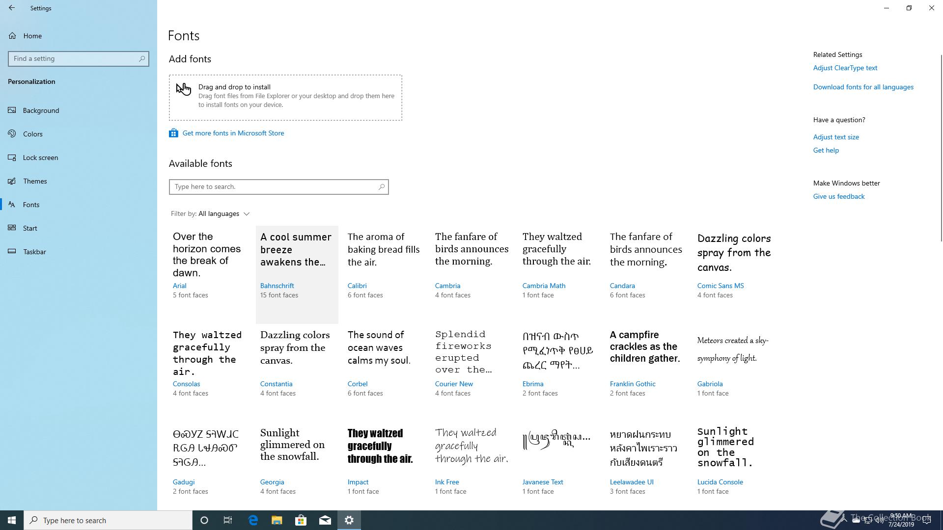This screenshot has width=943, height=530.
Task: Open the Lucida Console font card
Action: click(734, 466)
